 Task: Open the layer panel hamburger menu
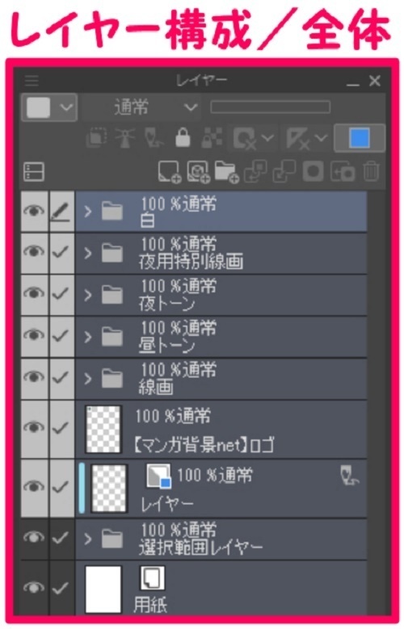click(x=32, y=81)
